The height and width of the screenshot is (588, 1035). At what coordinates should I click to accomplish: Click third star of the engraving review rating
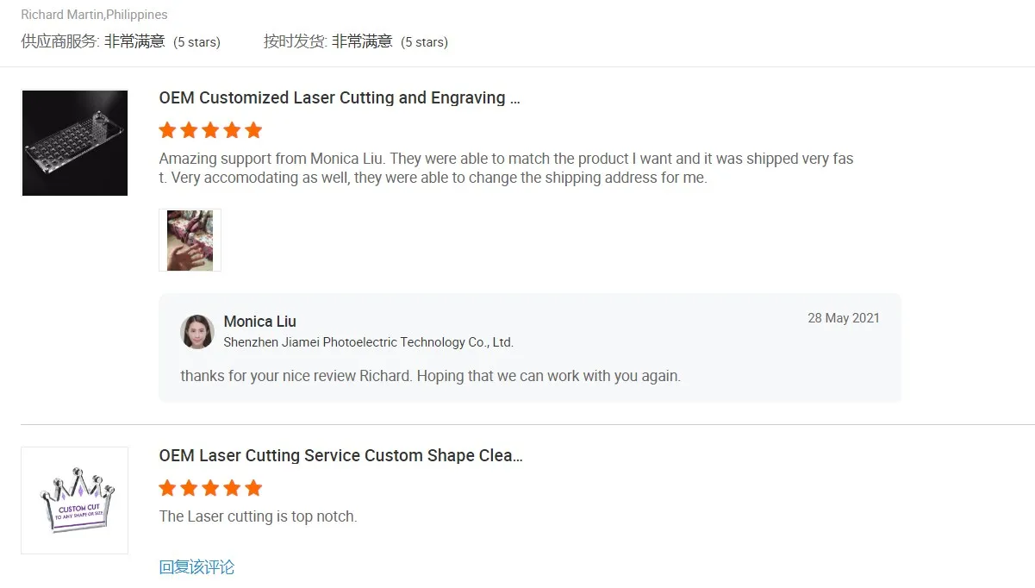(x=210, y=131)
